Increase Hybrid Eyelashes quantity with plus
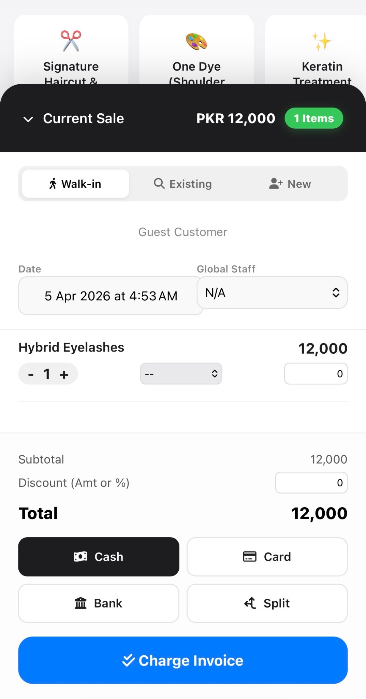 coord(64,374)
